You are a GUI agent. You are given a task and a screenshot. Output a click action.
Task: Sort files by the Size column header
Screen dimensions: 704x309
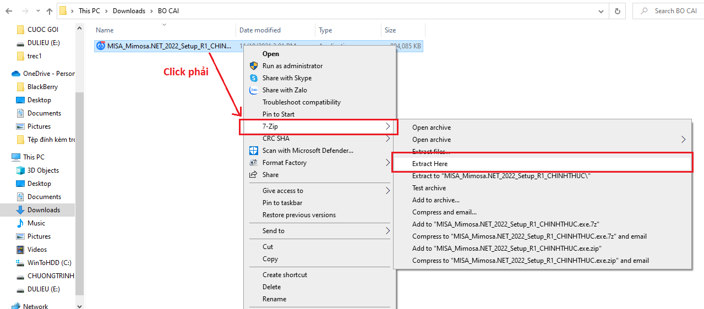(390, 30)
